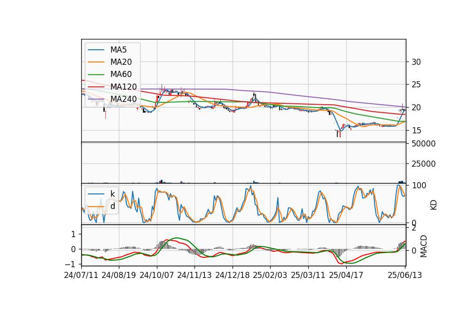The image size is (451, 324).
Task: Click the 24/12/18 date axis label
Action: click(x=233, y=275)
